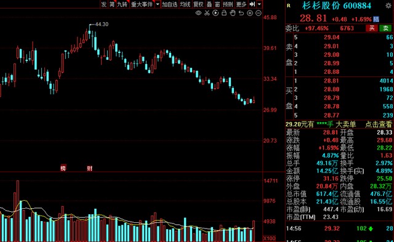Select sell level 5 price 29.04
Viewport: 394px width, 242px height.
[331, 38]
